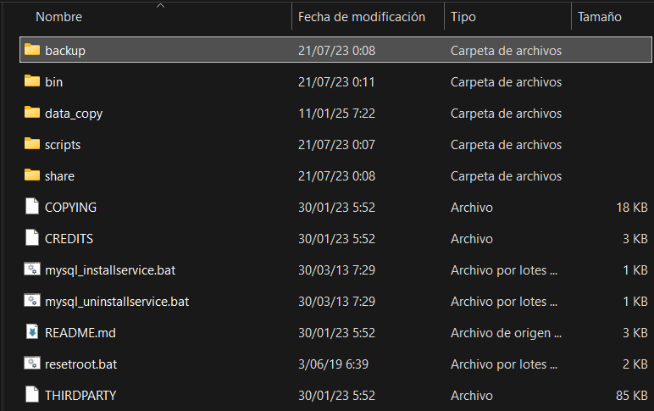
Task: Click the date 21/07/23 0:07
Action: 336,145
